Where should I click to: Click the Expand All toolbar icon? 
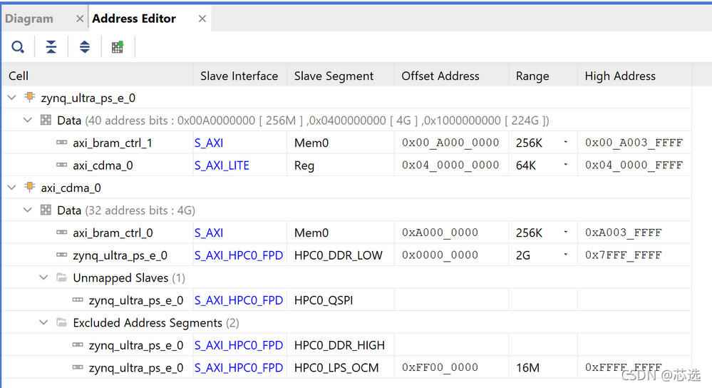pyautogui.click(x=85, y=47)
